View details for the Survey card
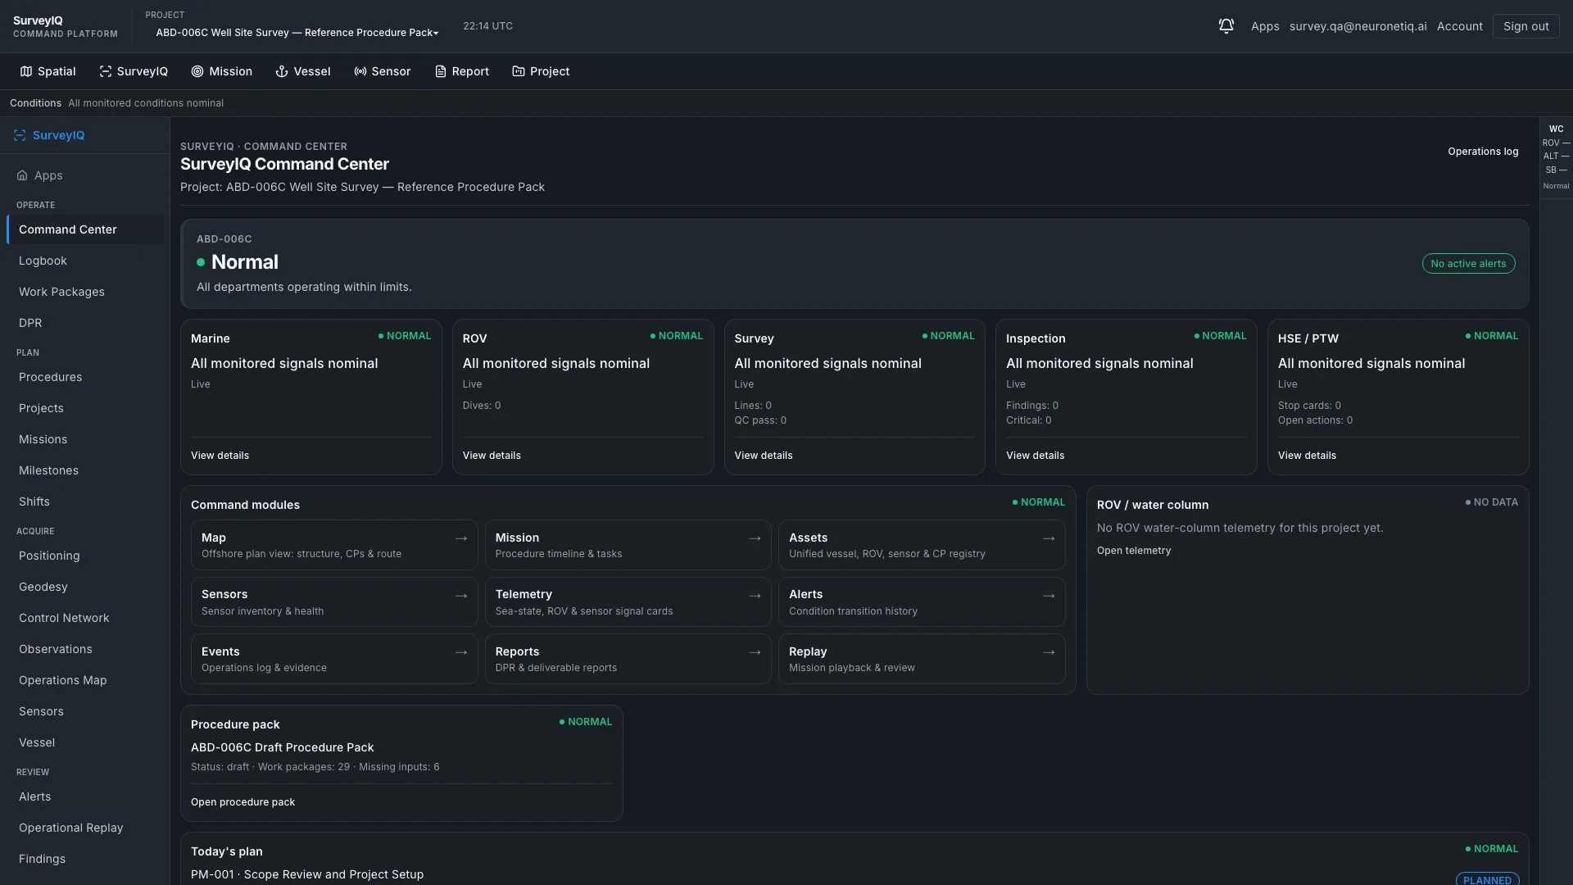The width and height of the screenshot is (1573, 885). tap(764, 456)
